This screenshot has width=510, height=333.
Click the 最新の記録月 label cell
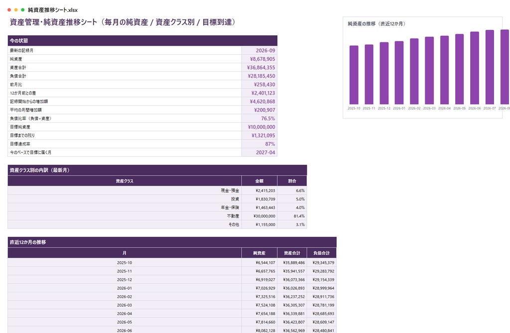[125, 50]
